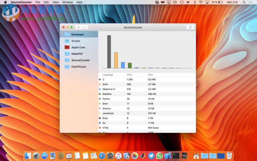Screen dimensions: 257x161
Task: Click the green Makefile bar in the chart
Action: coord(130,65)
